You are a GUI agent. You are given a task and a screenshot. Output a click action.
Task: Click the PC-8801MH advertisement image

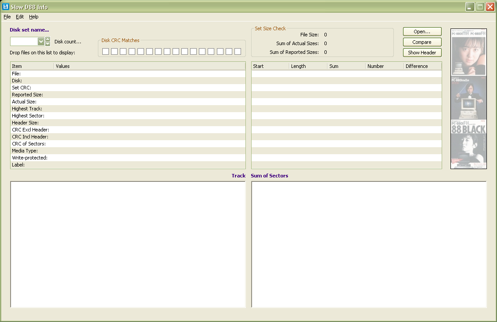[x=468, y=53]
